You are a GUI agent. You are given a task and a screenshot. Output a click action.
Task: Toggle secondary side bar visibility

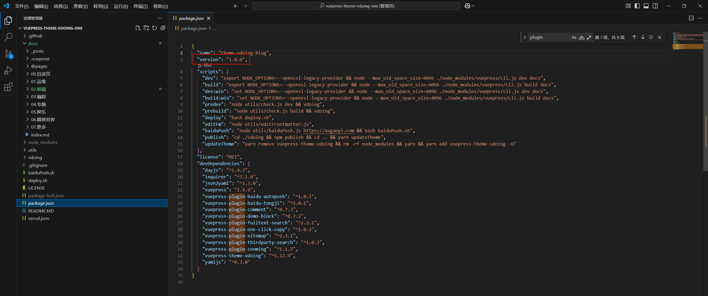click(x=655, y=6)
